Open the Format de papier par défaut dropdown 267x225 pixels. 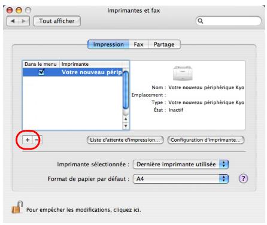pos(181,179)
